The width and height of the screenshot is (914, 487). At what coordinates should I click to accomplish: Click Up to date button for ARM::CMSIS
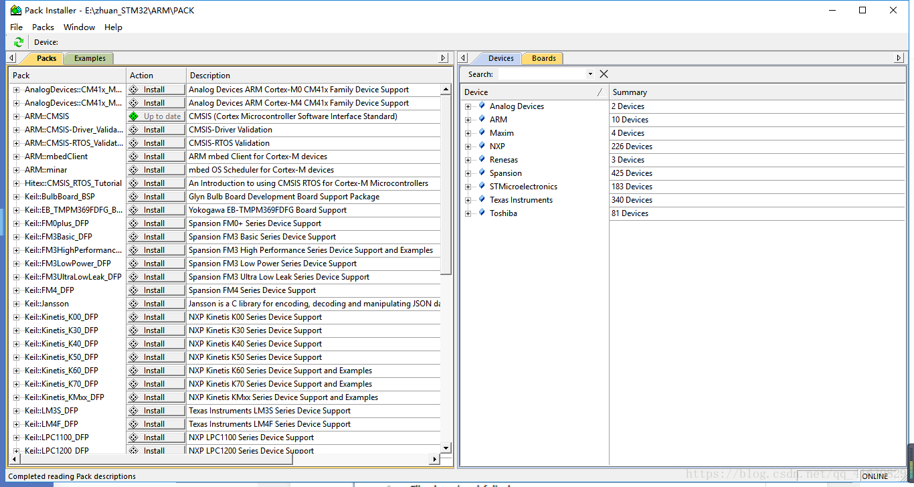[156, 116]
